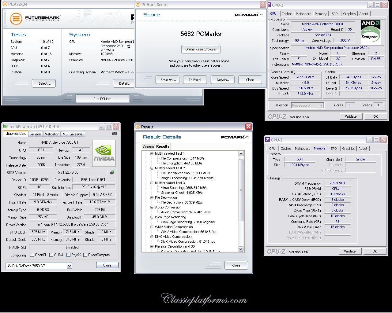392x313 pixels.
Task: Click the BIOS Version field 5.71.22.46.00
Action: pos(68,172)
